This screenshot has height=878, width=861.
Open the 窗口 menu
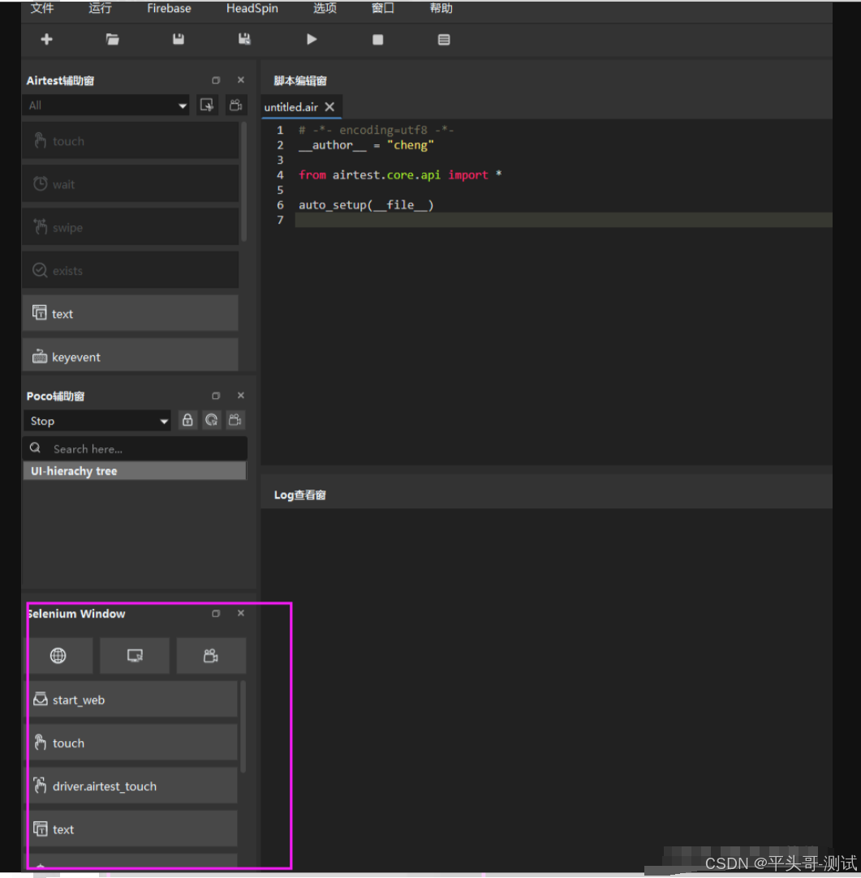tap(383, 8)
